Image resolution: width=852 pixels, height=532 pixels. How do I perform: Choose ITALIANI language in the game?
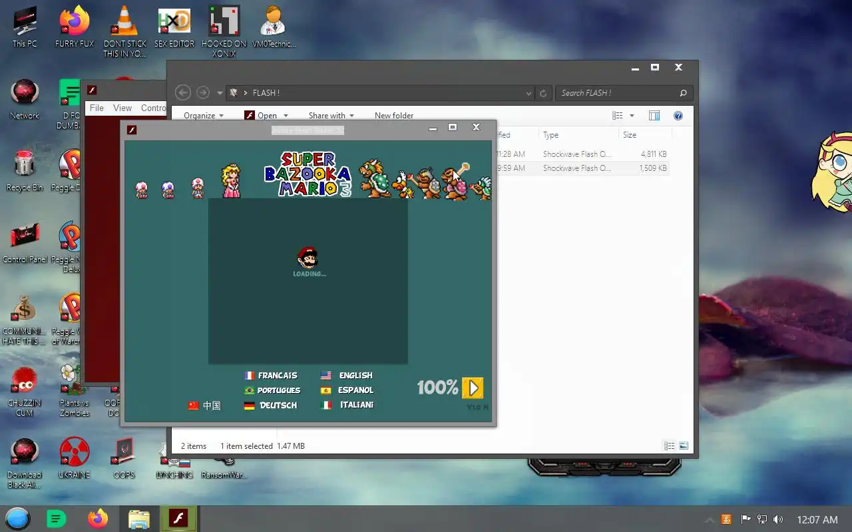347,405
